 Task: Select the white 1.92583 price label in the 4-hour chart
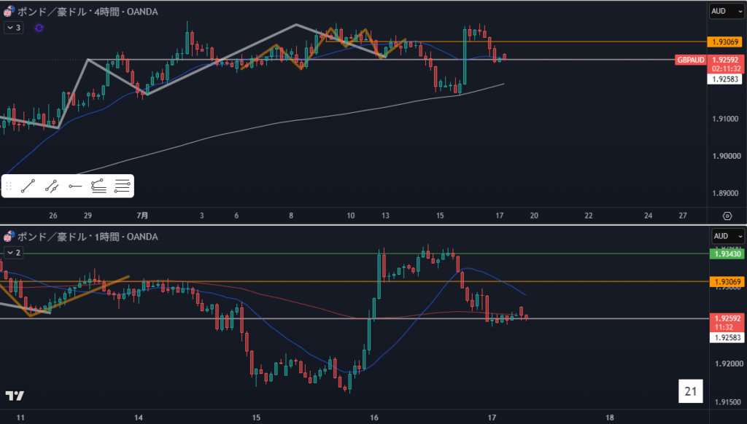click(724, 79)
